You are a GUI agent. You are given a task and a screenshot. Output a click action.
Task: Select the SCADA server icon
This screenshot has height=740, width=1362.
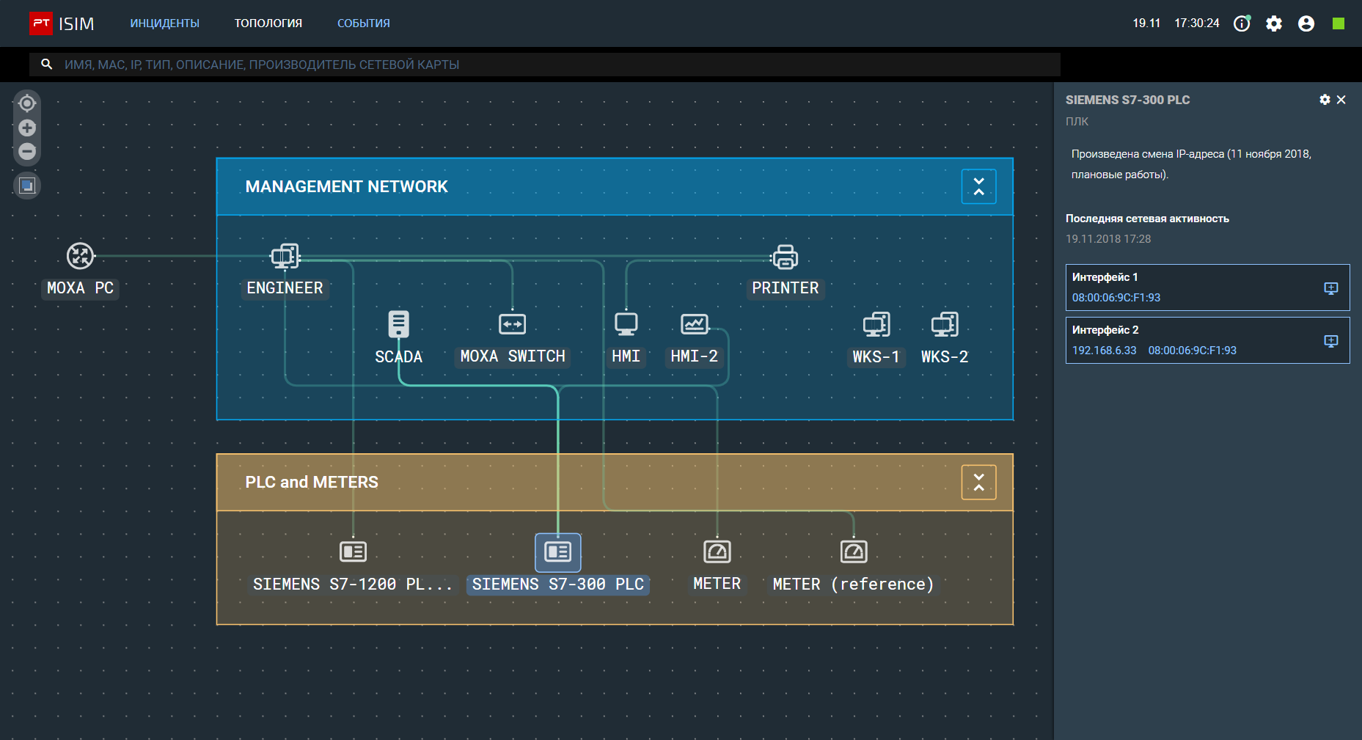pyautogui.click(x=399, y=324)
